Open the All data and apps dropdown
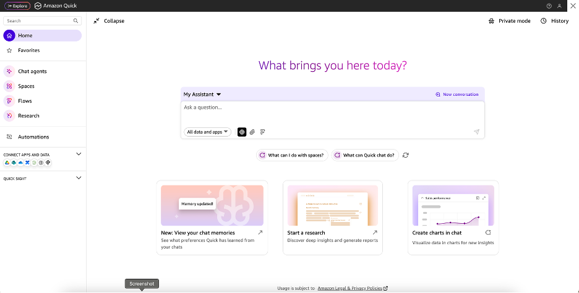The image size is (579, 293). (207, 132)
